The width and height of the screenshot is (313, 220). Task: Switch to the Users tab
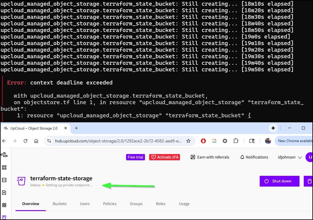pyautogui.click(x=85, y=204)
